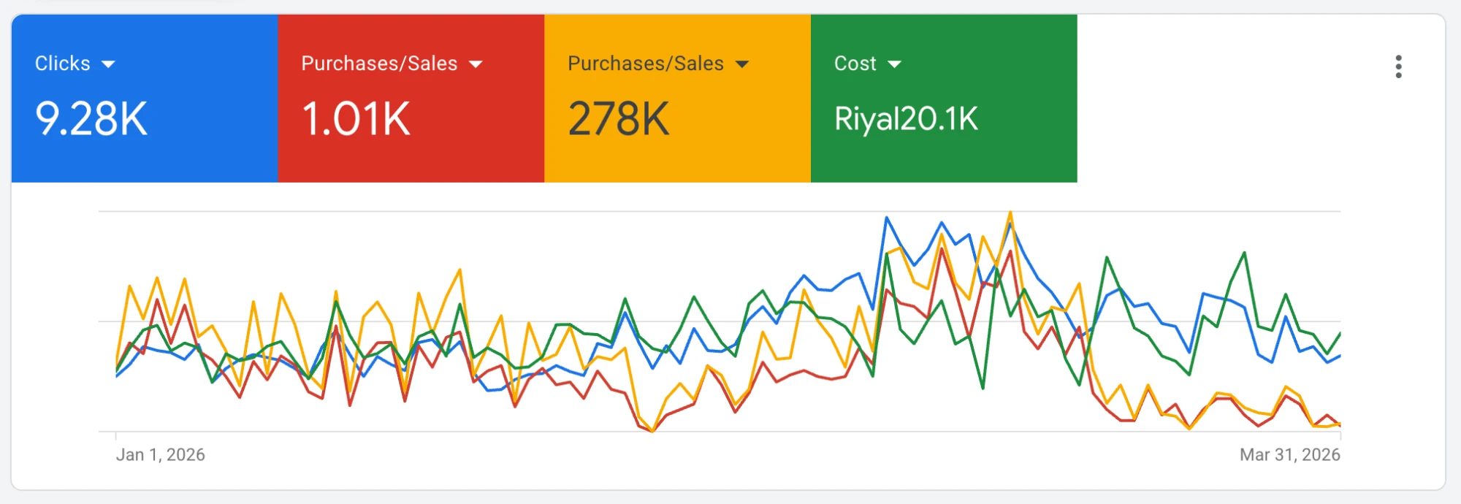
Task: Select the red 1.01K scorecard
Action: coord(411,99)
